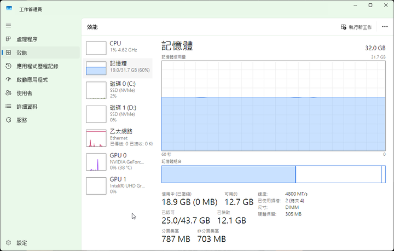The width and height of the screenshot is (394, 251).
Task: Click the 25.0/43.7 GB committed value
Action: click(x=186, y=220)
